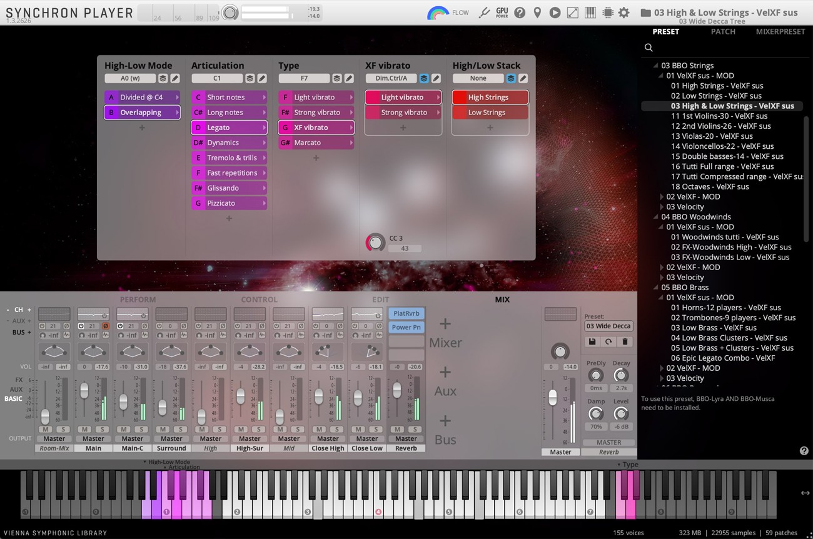813x539 pixels.
Task: Select the High Strings stack button
Action: click(490, 97)
